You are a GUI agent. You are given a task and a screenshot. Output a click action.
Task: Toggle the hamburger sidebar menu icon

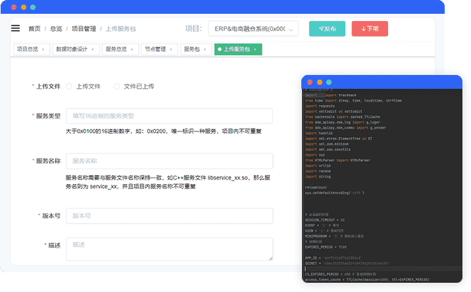click(15, 28)
